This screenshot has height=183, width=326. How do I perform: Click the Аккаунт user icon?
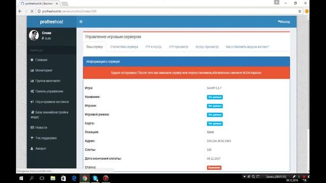coord(32,148)
